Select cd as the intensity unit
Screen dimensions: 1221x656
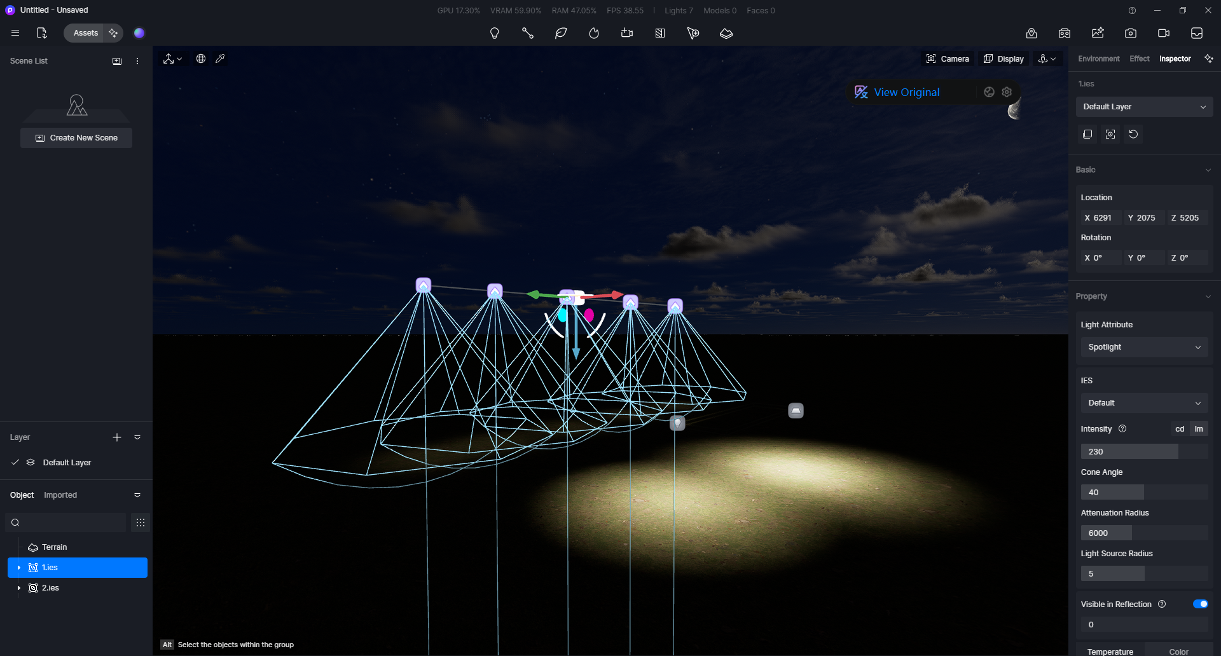[1180, 429]
